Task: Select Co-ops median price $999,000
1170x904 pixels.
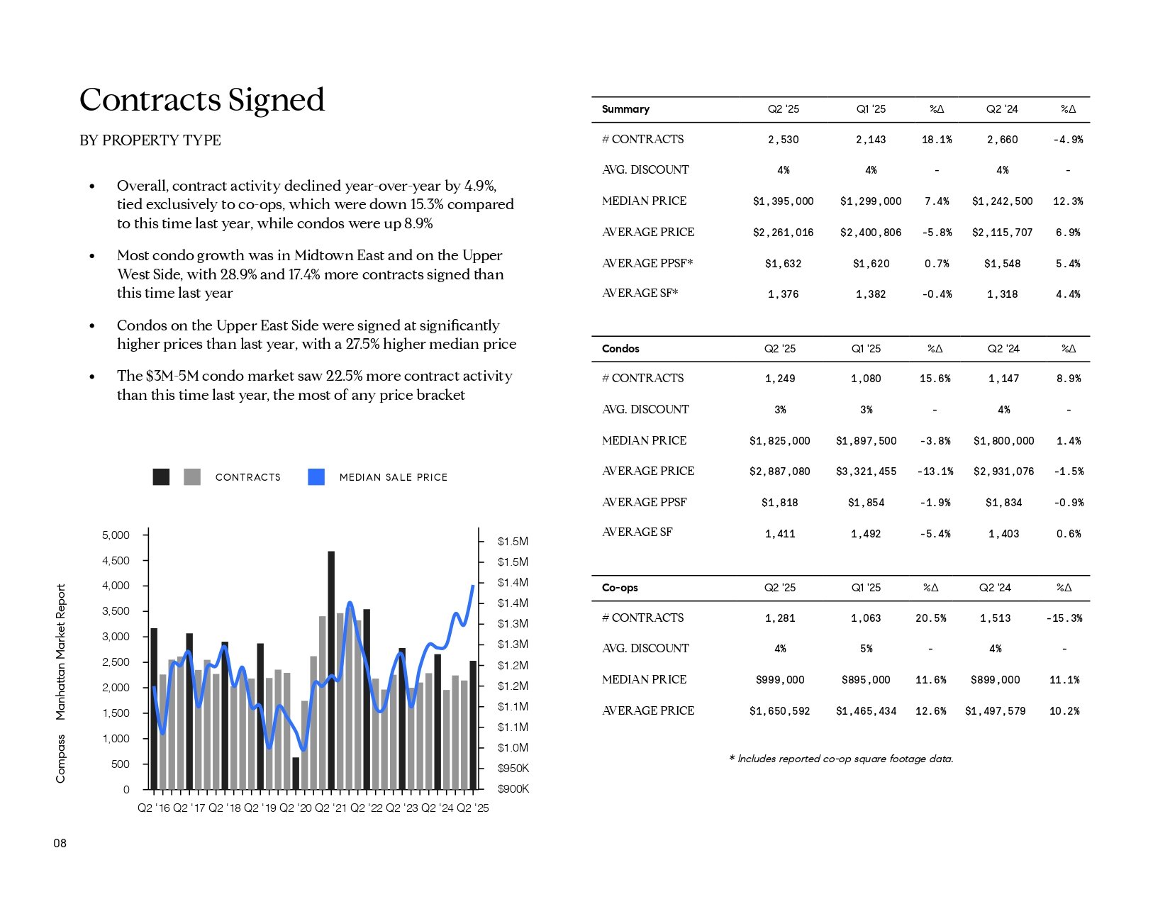Action: (780, 680)
